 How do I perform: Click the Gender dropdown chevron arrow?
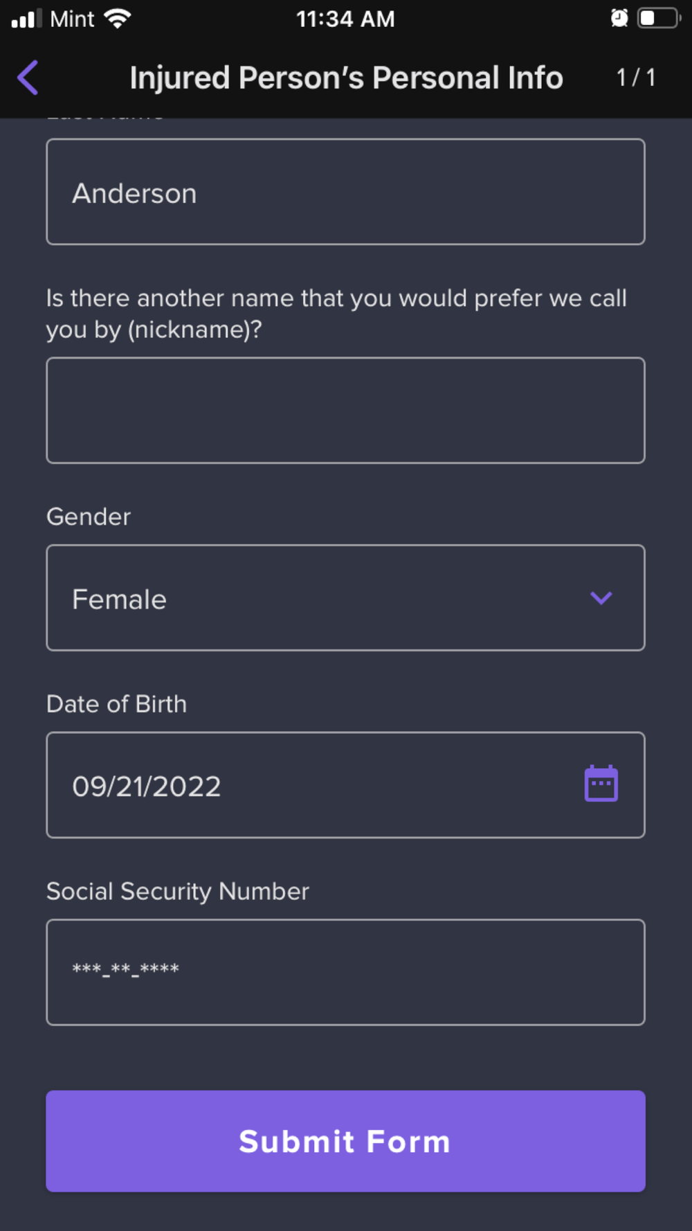click(x=601, y=597)
